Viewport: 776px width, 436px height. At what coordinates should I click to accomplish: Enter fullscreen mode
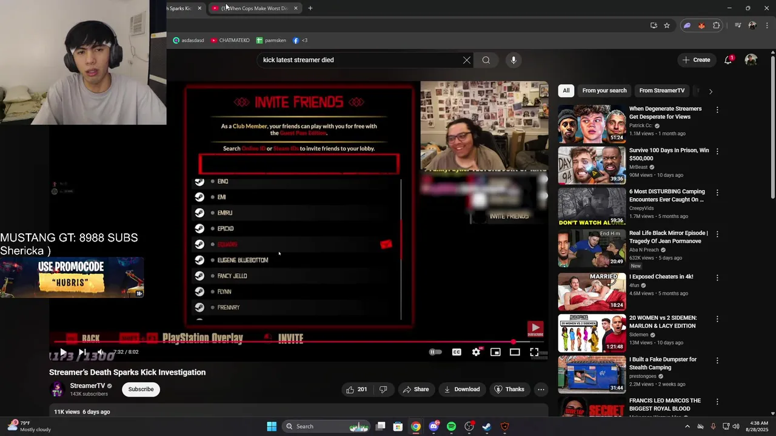[534, 352]
